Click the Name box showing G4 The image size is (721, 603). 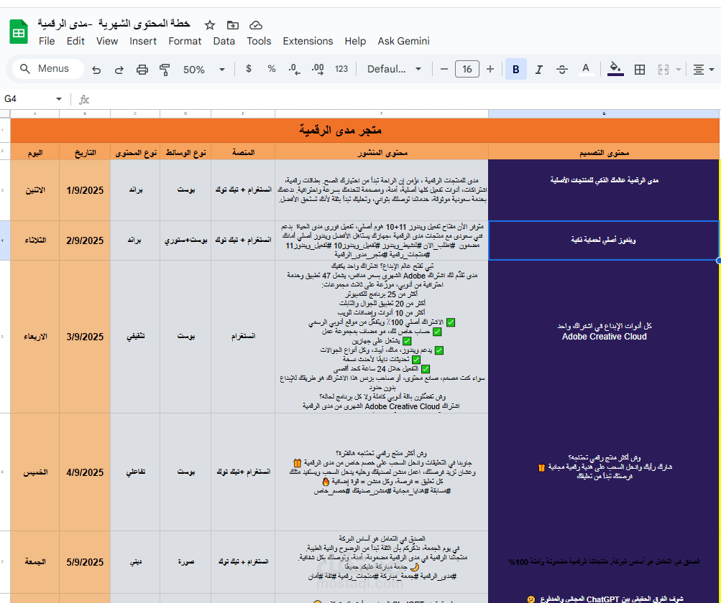[27, 99]
